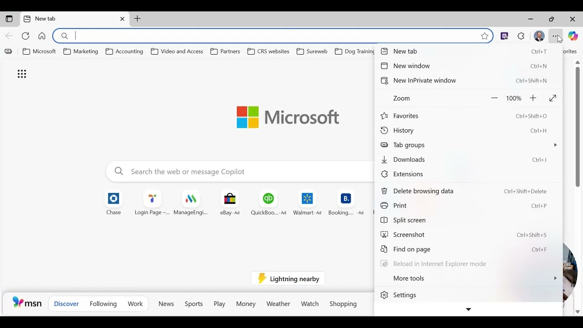Image resolution: width=583 pixels, height=328 pixels.
Task: Increase zoom with plus button
Action: (x=533, y=98)
